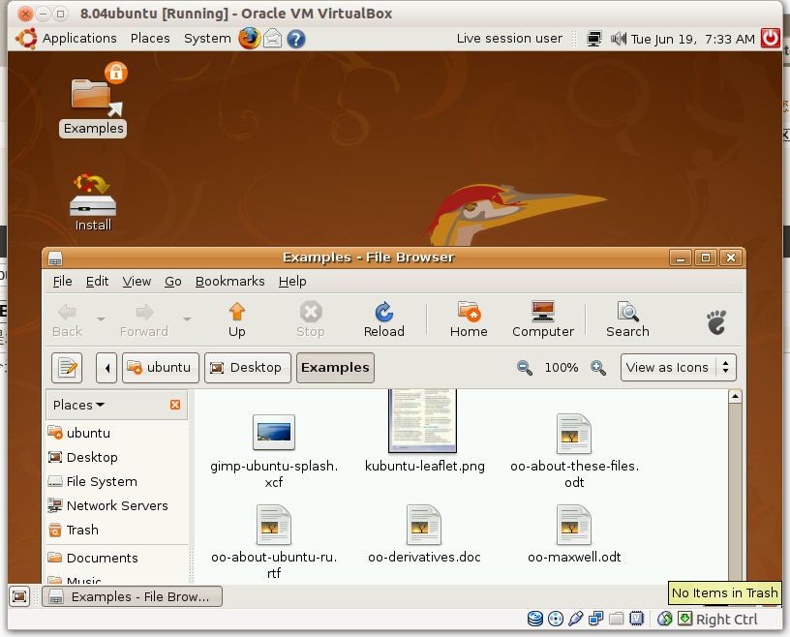Select Documents bookmark in the sidebar
790x637 pixels.
(117, 558)
